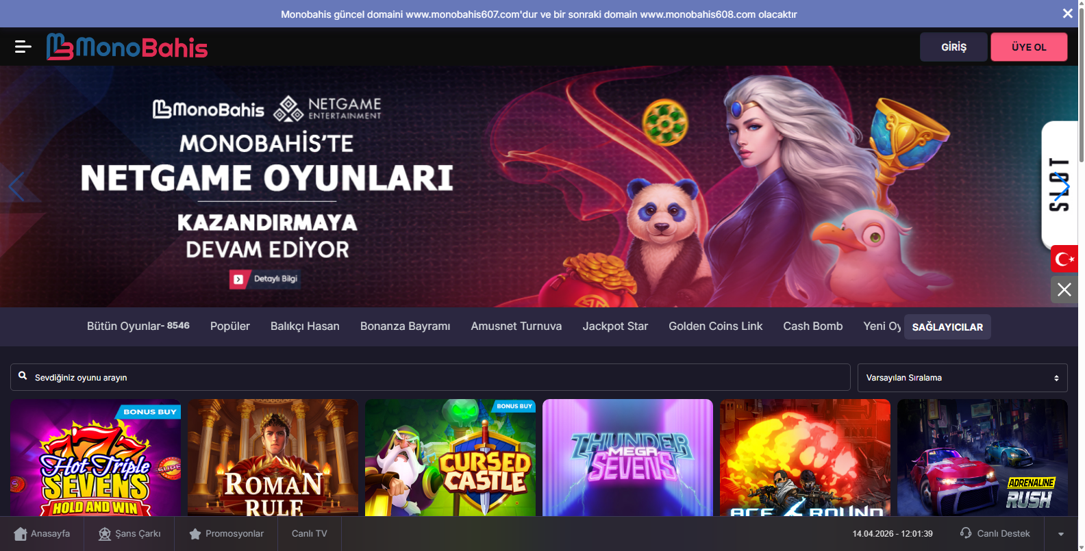Select the Bonanza Bayramı tab
Viewport: 1085px width, 551px height.
point(406,326)
